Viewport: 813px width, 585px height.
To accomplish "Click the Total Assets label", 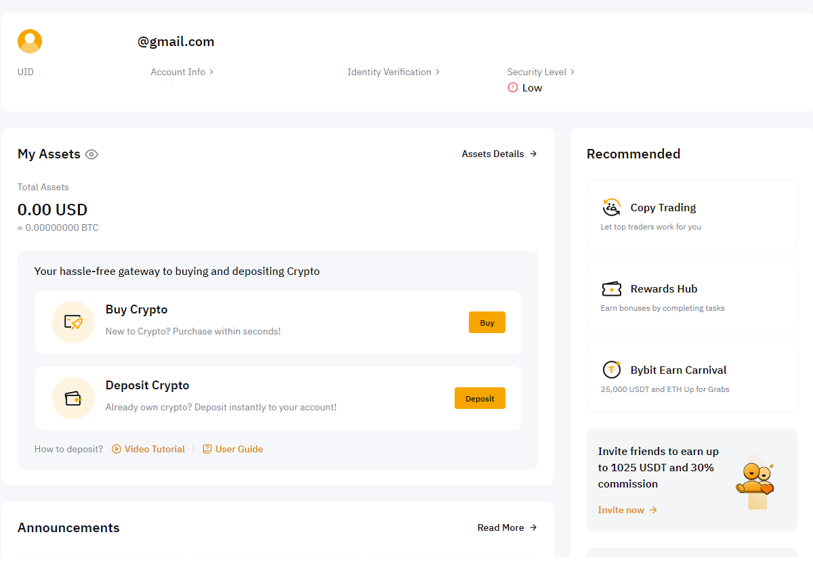I will click(x=43, y=187).
